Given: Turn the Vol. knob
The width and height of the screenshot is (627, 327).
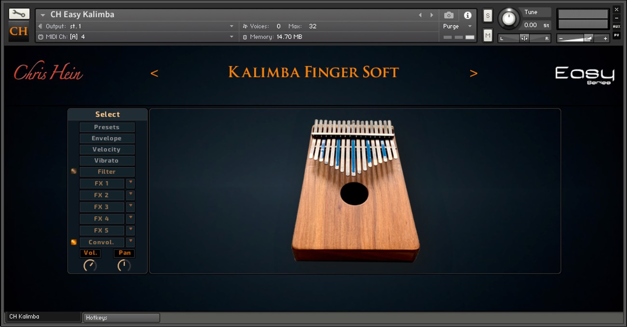Looking at the screenshot, I should coord(90,265).
